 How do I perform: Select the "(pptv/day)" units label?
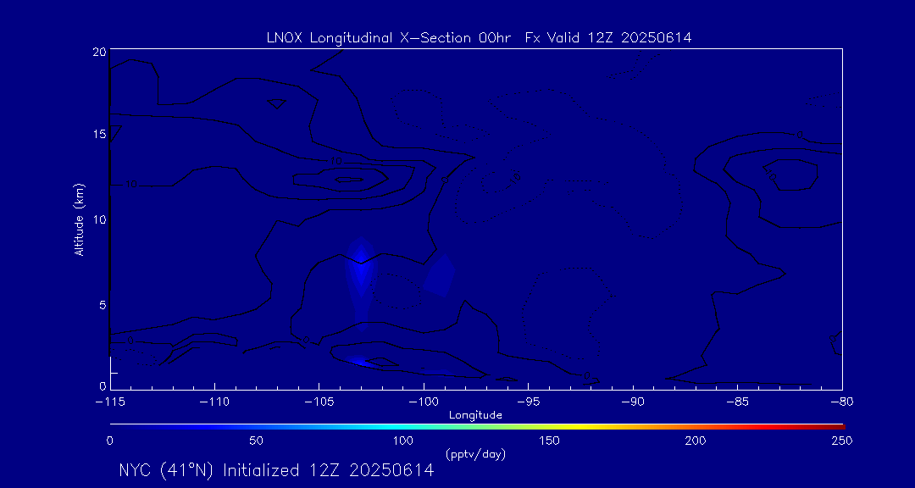(475, 453)
